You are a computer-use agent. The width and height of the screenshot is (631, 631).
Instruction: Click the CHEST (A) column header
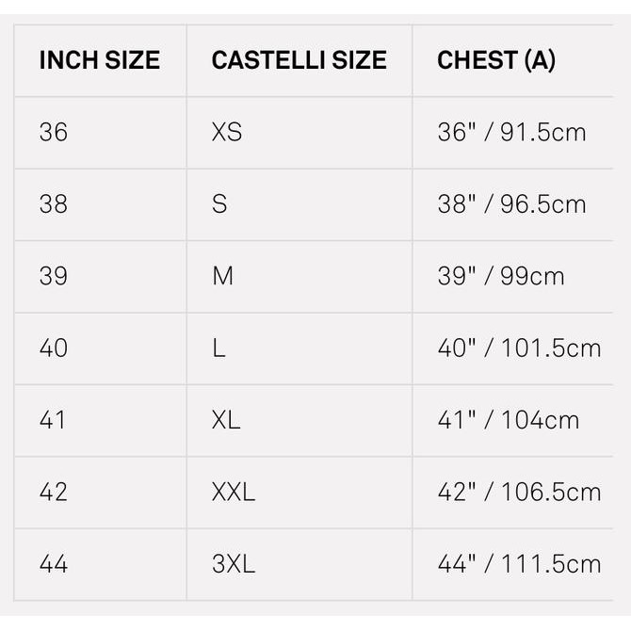[496, 61]
